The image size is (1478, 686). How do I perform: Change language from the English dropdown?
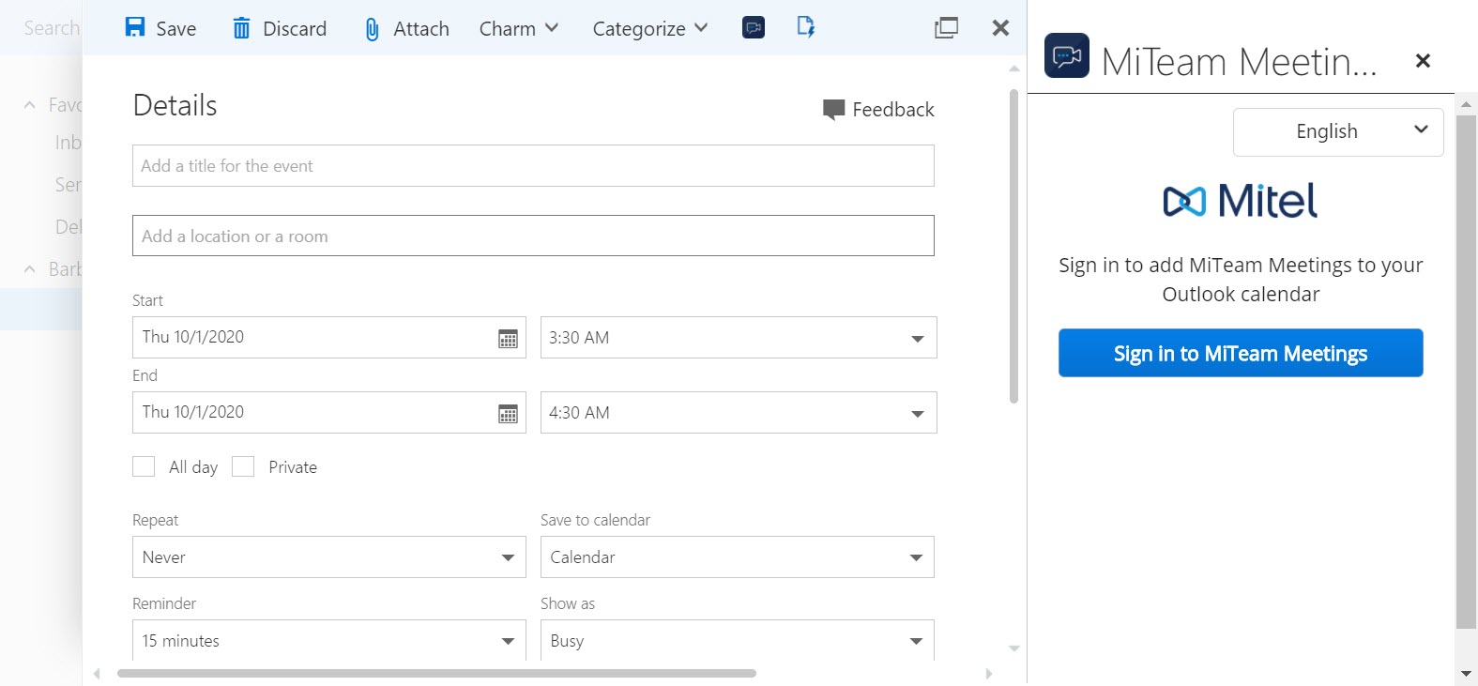pos(1337,131)
